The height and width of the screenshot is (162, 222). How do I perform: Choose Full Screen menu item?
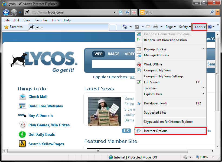point(171,82)
